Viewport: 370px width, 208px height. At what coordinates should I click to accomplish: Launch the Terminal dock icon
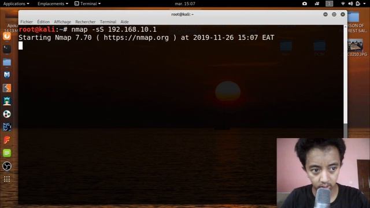(x=7, y=49)
